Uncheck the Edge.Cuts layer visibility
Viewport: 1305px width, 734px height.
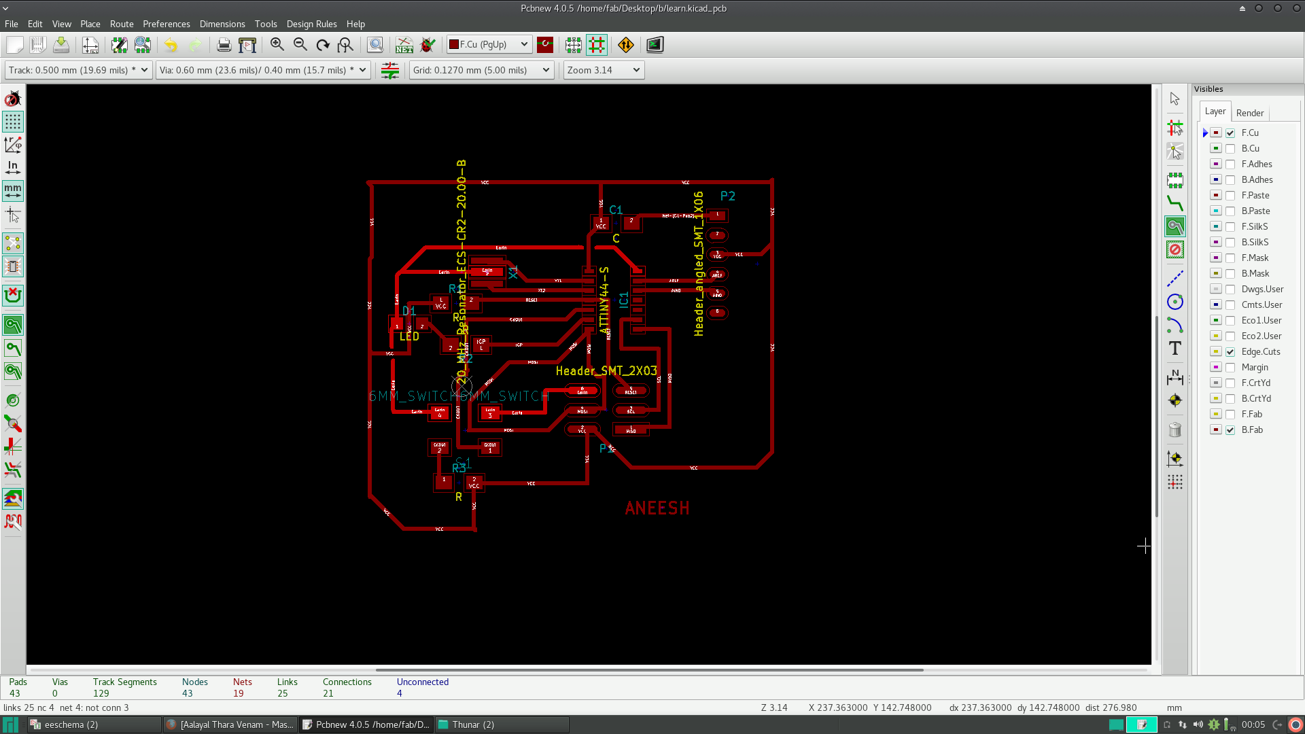coord(1230,352)
